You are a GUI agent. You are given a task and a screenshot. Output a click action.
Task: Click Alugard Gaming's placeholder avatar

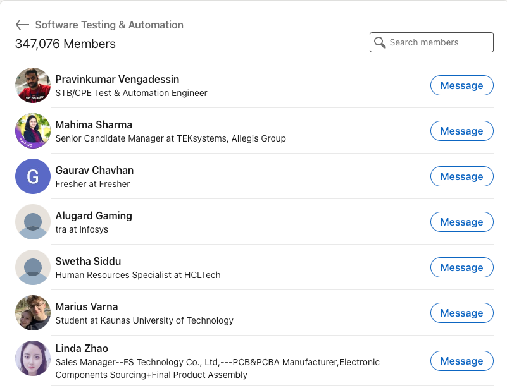32,222
